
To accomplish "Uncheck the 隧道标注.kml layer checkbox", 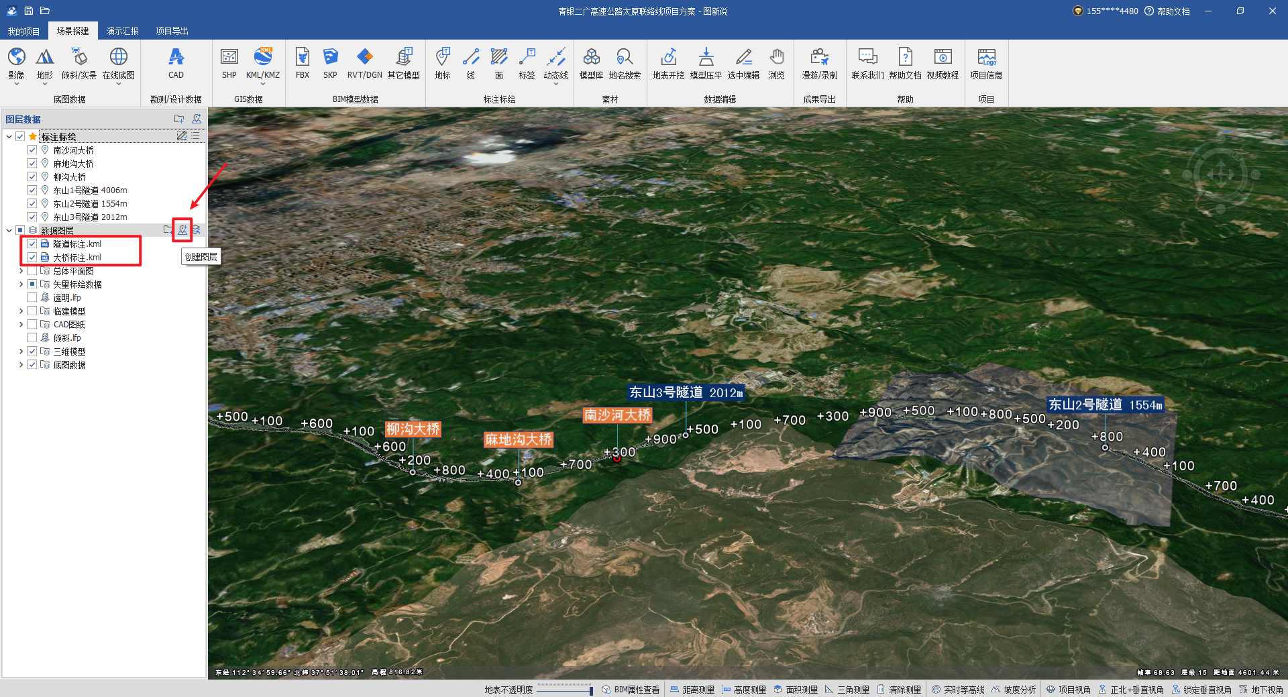I will [32, 244].
